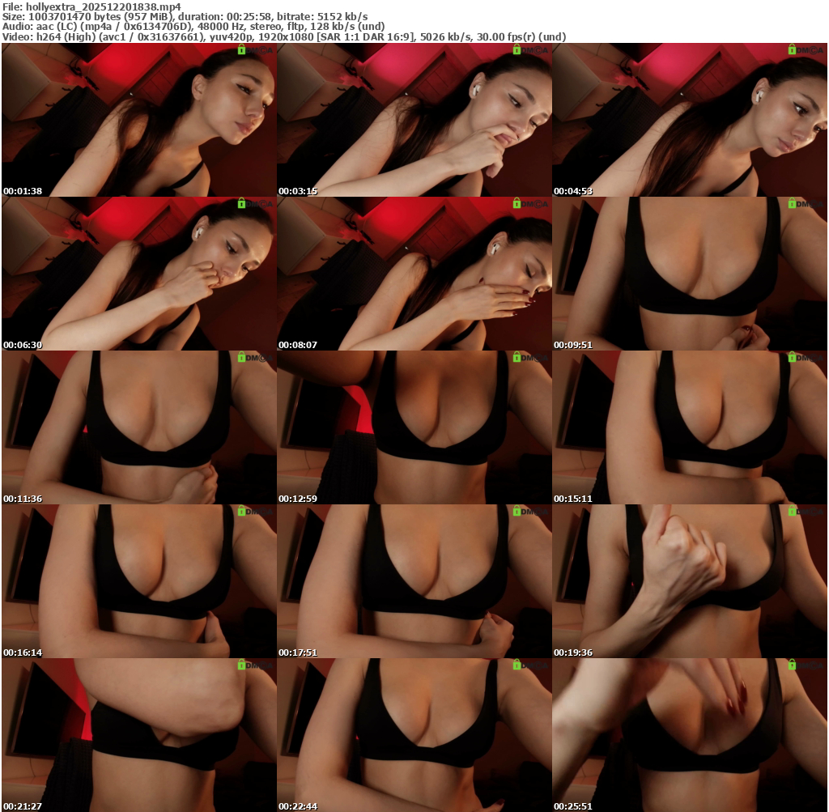Select the thumbnail stamped 00:01:38
This screenshot has height=812, width=829.
tap(139, 120)
